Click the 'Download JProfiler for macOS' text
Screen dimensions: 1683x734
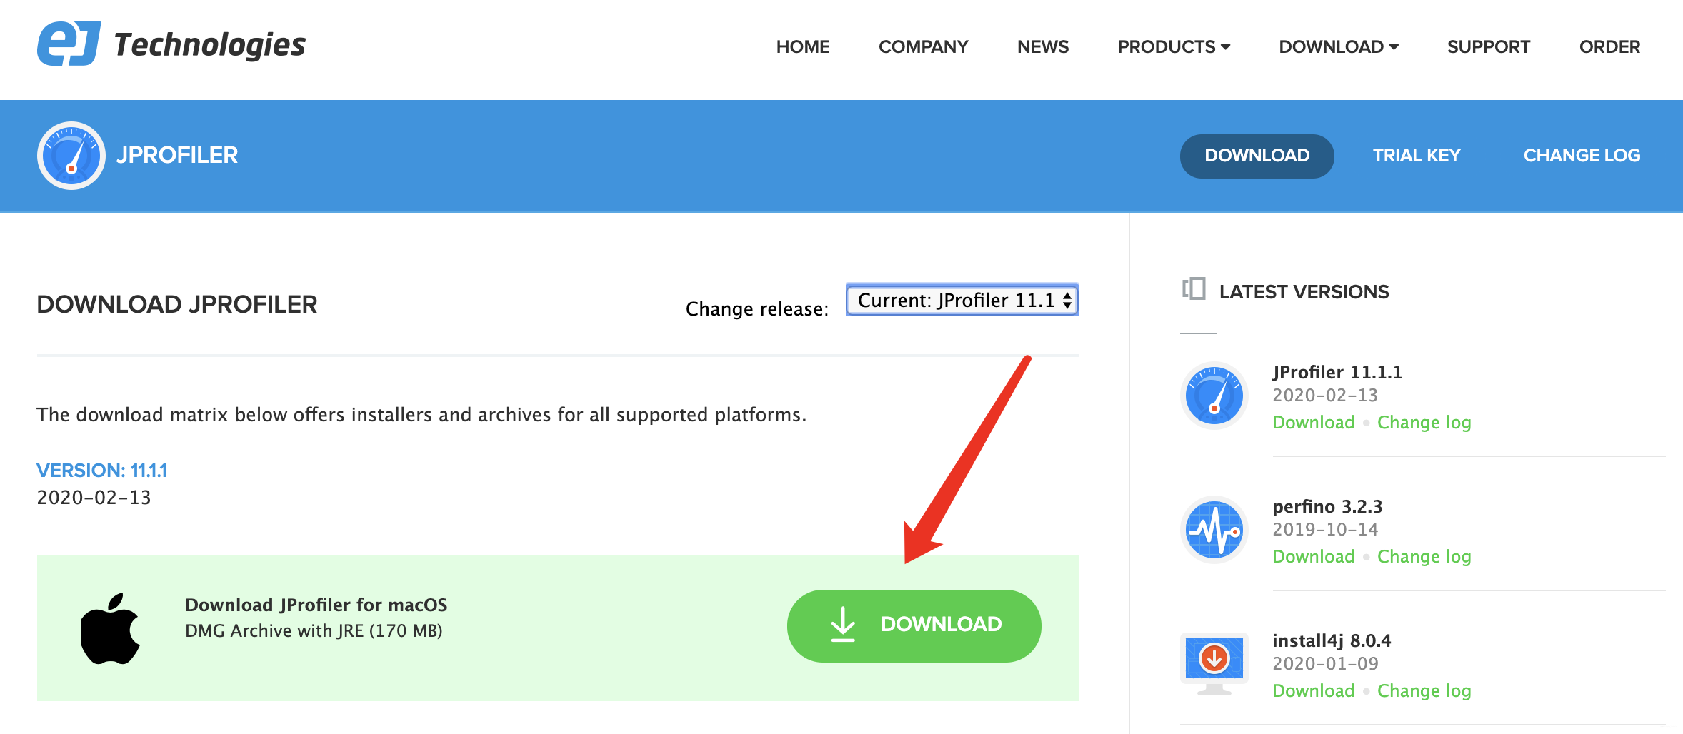point(316,605)
